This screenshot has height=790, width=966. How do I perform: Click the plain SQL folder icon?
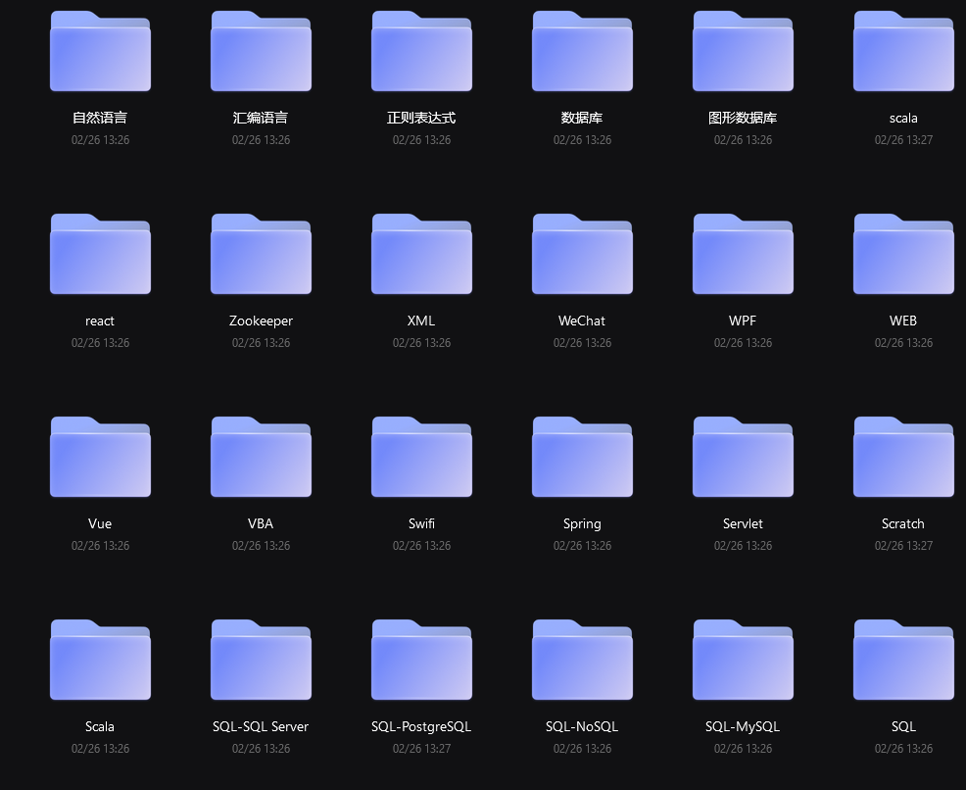pyautogui.click(x=903, y=660)
